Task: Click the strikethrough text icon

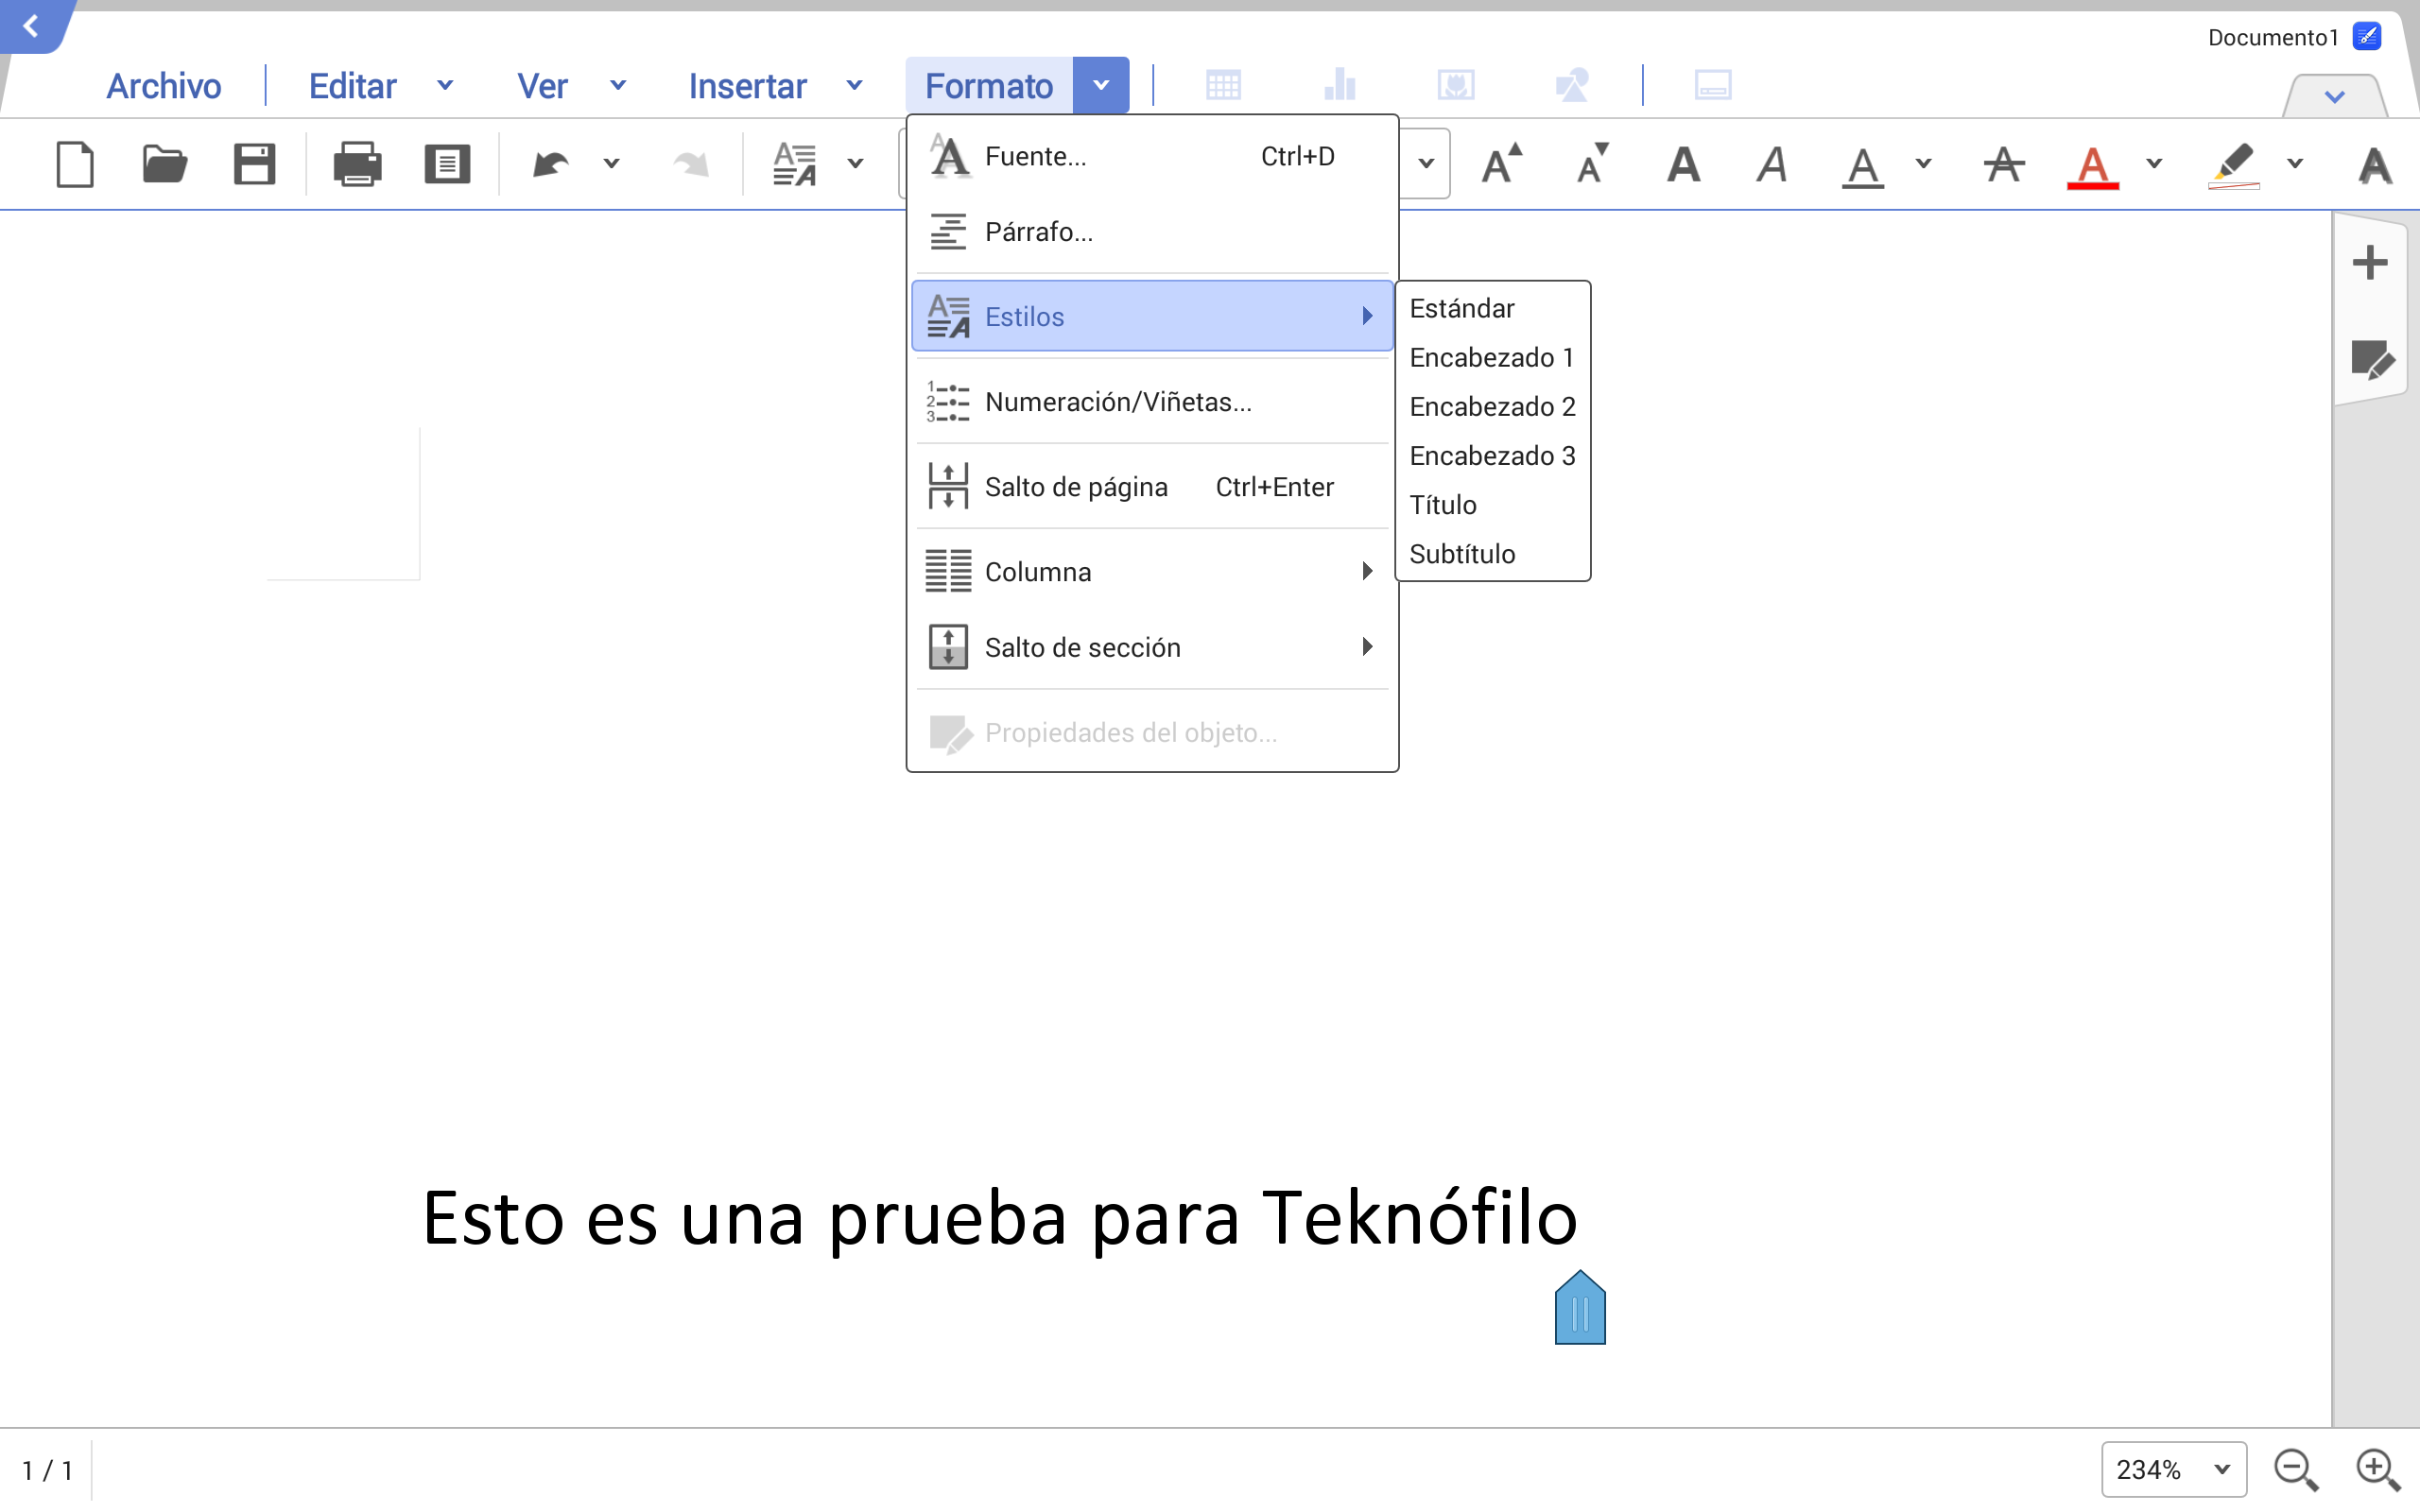Action: pos(2004,164)
